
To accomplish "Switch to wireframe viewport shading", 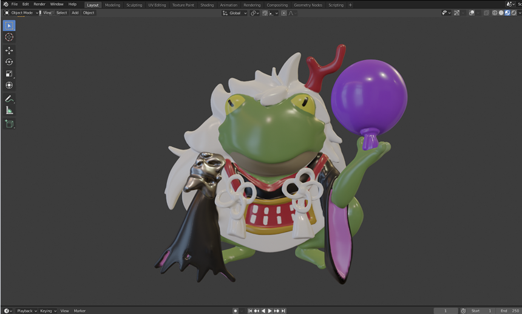I will (x=495, y=13).
